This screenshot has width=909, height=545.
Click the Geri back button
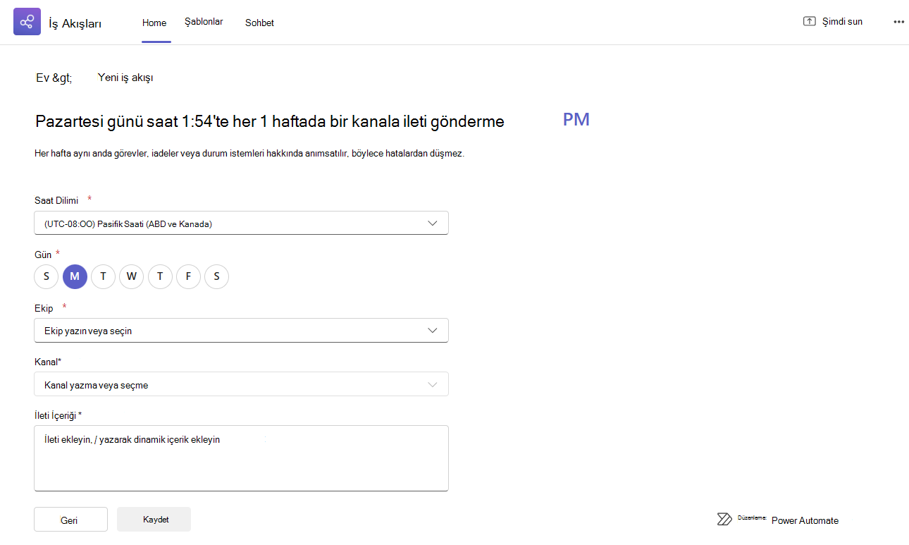click(70, 520)
